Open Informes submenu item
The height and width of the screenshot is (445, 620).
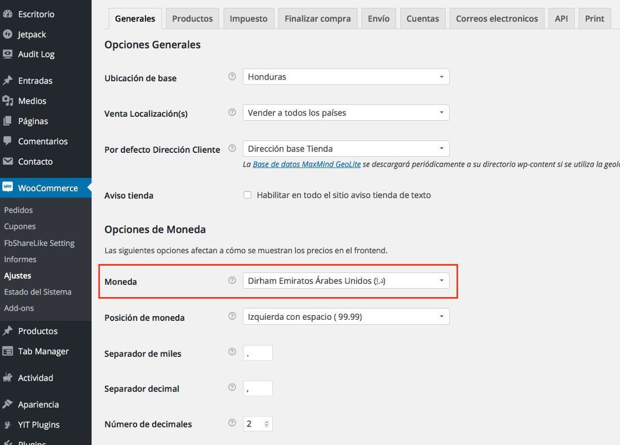(x=20, y=259)
